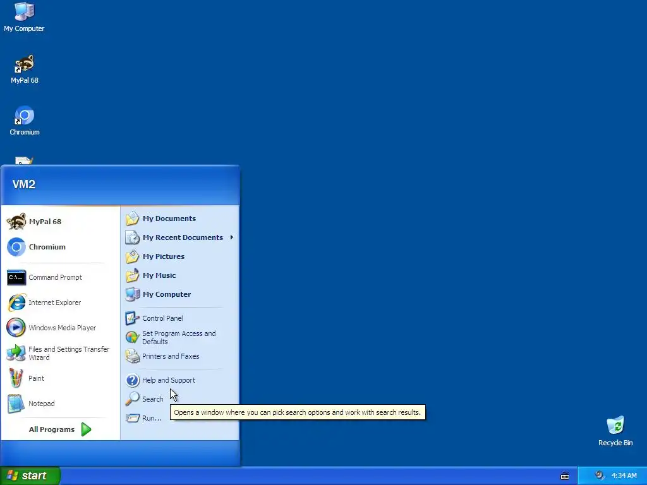
Task: Select the Chromium desktop shortcut
Action: (x=25, y=121)
